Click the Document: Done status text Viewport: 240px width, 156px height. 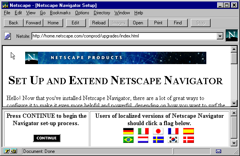[x=39, y=151]
